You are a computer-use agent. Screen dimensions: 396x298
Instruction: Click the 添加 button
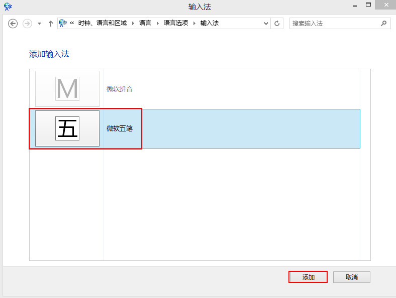pos(308,277)
